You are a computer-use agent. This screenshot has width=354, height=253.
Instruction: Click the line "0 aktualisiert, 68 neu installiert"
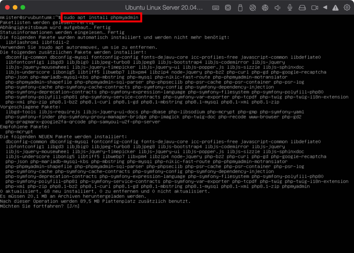[105, 191]
